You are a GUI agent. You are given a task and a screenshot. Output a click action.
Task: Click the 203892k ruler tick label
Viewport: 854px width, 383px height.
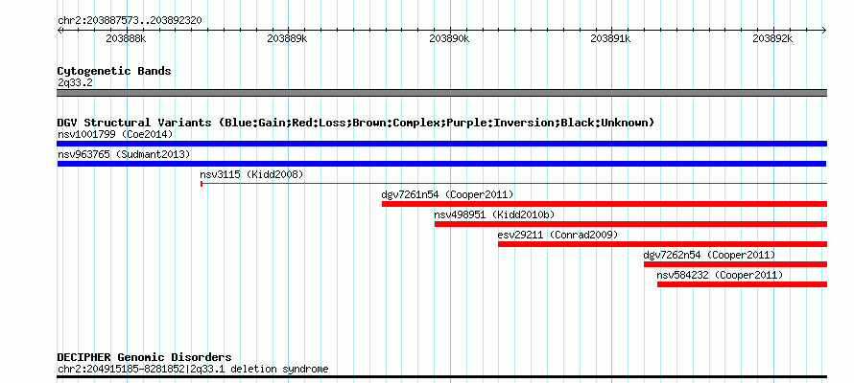772,38
